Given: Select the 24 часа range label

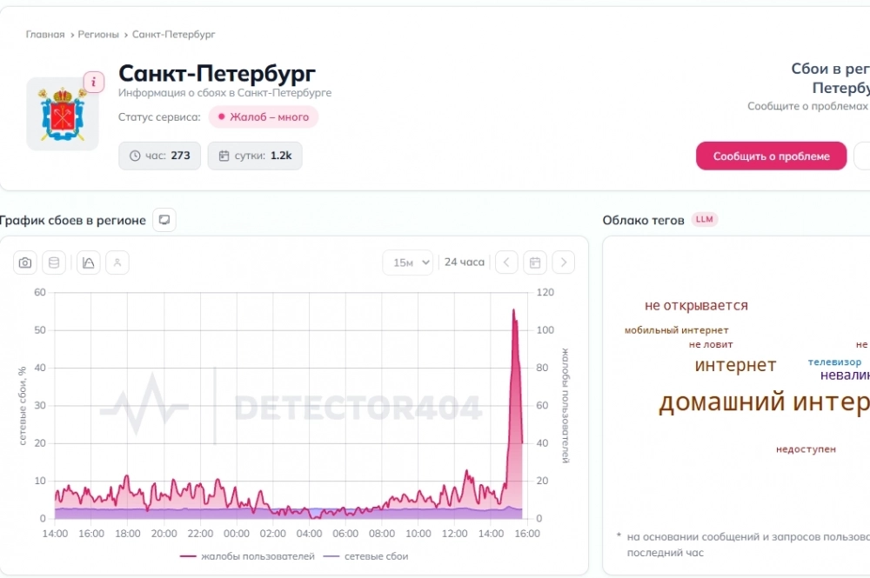Looking at the screenshot, I should click(x=465, y=262).
